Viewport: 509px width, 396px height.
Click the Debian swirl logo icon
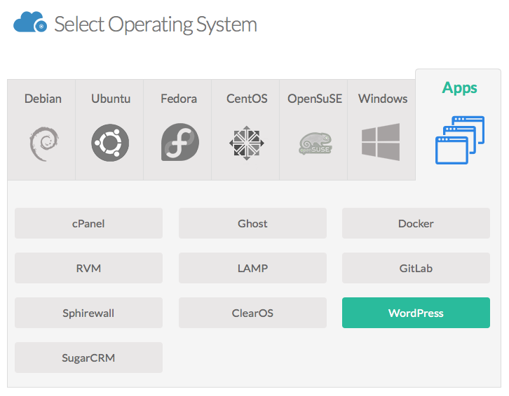click(44, 144)
